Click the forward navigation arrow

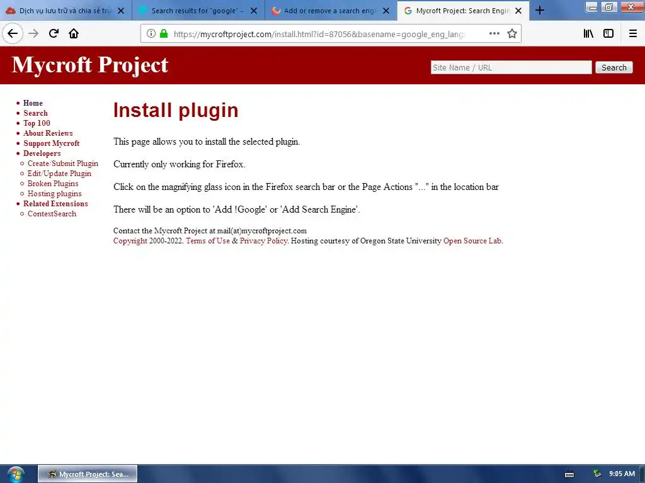33,33
